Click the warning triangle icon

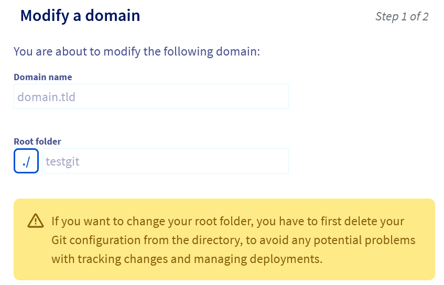tap(36, 221)
